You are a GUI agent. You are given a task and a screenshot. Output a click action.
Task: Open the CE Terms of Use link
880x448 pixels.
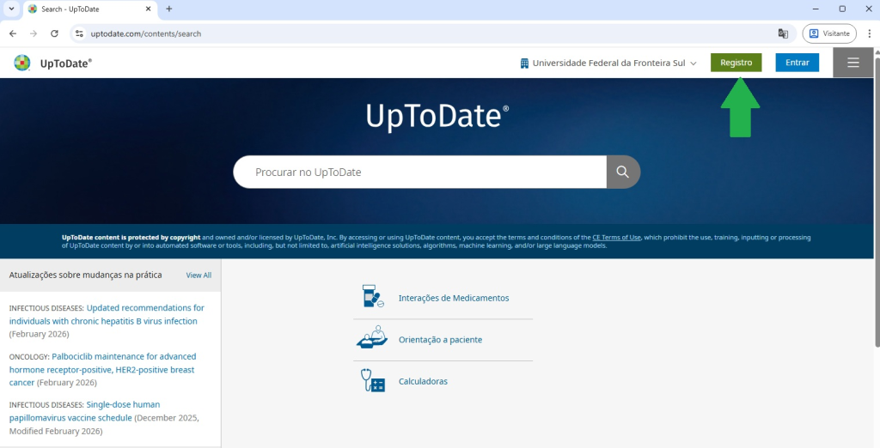pyautogui.click(x=616, y=237)
